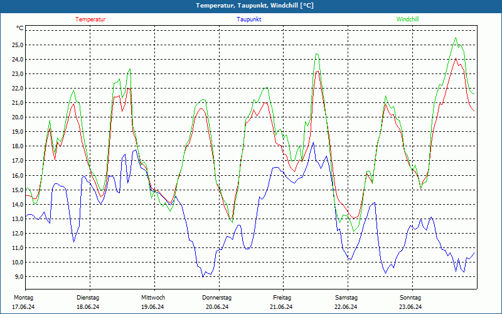The height and width of the screenshot is (314, 502).
Task: Click the 24,0 y-axis value
Action: pos(18,59)
